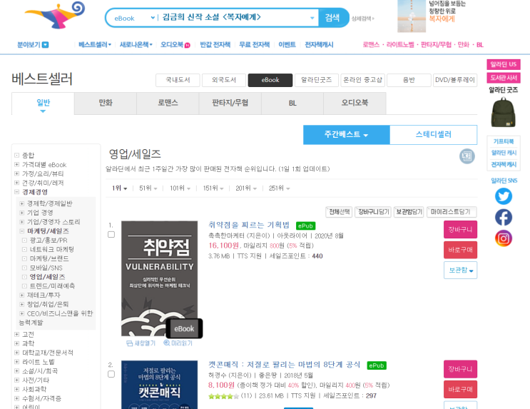Click the backpack goods image
Screen dimensions: 530x409
(x=503, y=112)
